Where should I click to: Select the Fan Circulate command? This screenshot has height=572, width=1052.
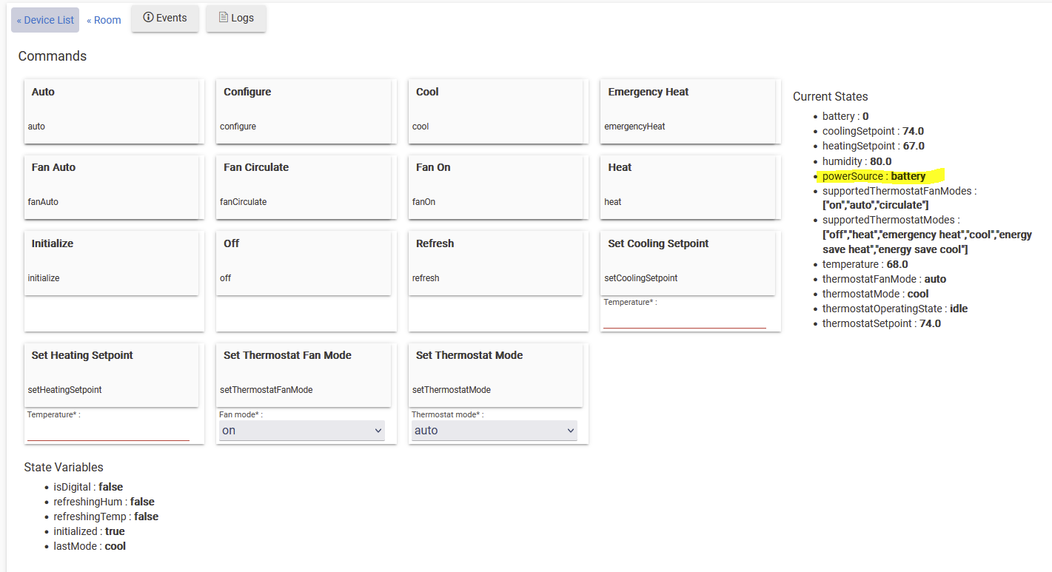pos(303,186)
